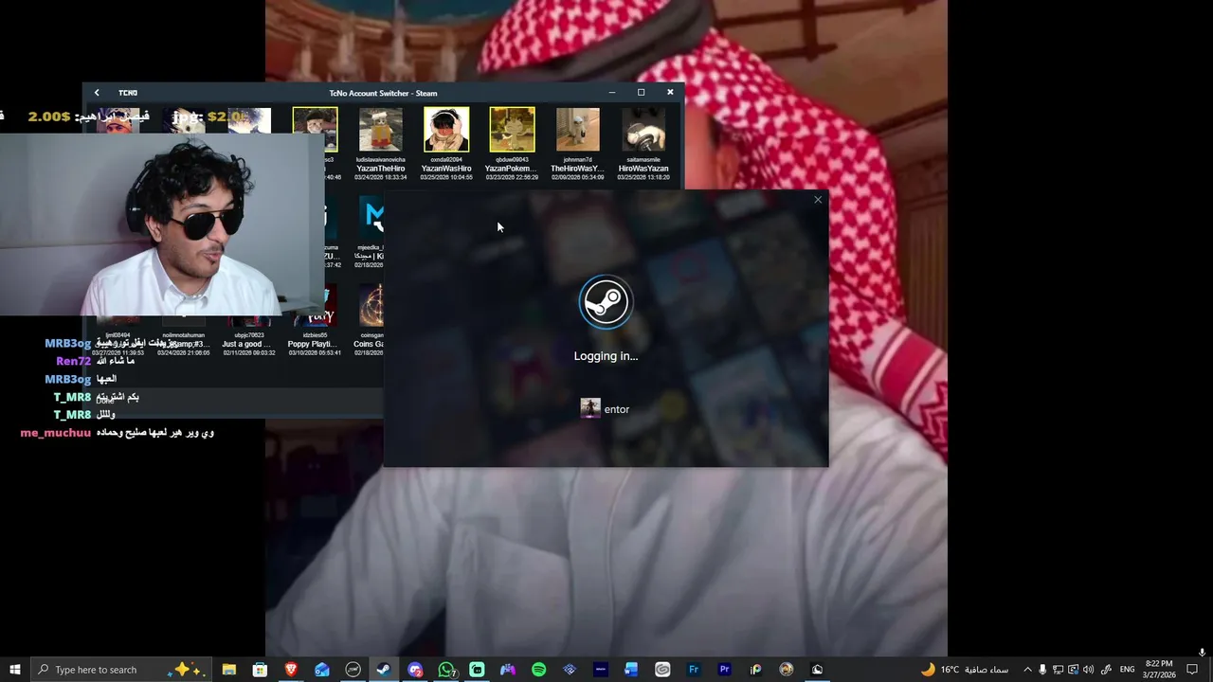
Task: Open File Explorer from the taskbar
Action: point(229,670)
